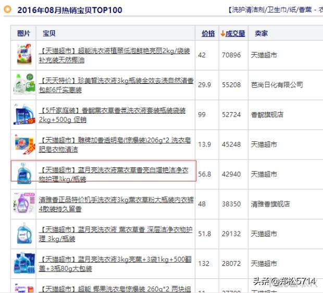The width and height of the screenshot is (323, 293).
Task: Open the 香龍薰衣草香氛洗衣液套装 product link
Action: coord(112,115)
